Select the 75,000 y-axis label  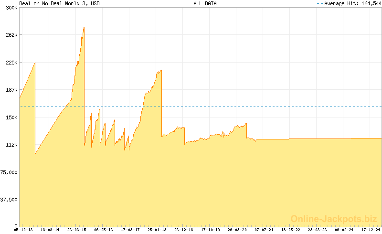(10, 172)
